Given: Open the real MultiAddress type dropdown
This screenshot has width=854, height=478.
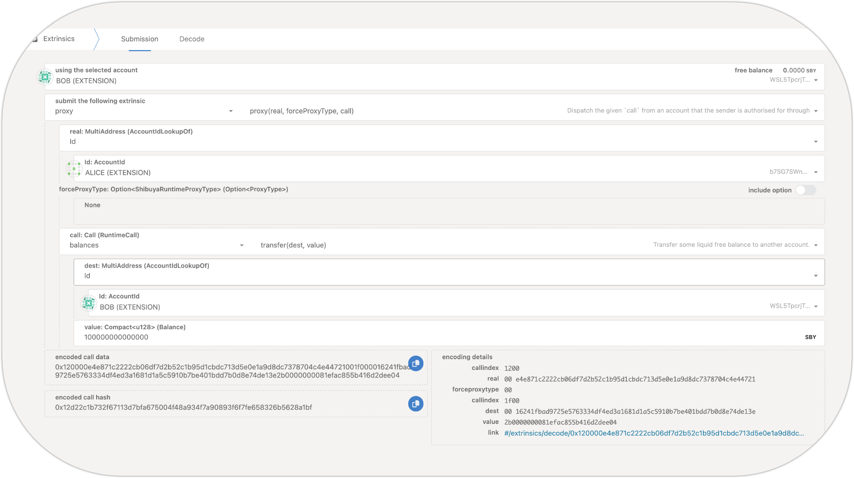Looking at the screenshot, I should 816,142.
